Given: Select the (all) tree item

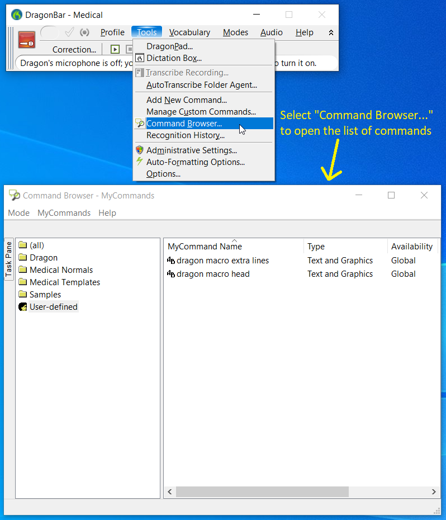Looking at the screenshot, I should pos(37,245).
